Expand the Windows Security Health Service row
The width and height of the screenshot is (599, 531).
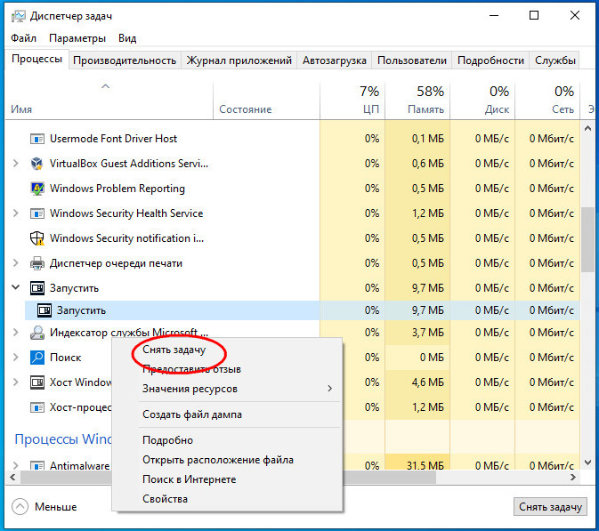point(16,213)
